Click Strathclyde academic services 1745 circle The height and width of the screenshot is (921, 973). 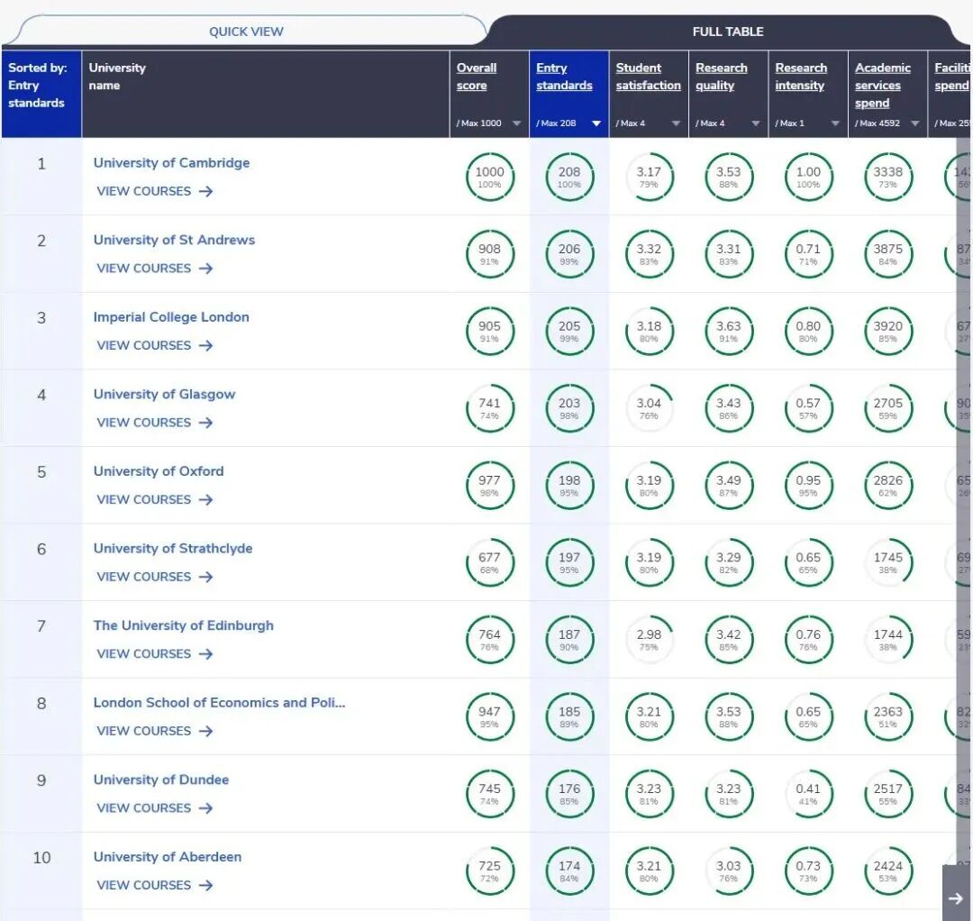pos(888,562)
